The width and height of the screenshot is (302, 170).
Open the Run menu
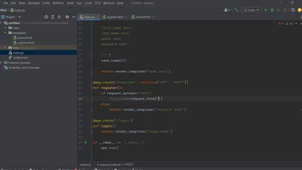(x=79, y=3)
